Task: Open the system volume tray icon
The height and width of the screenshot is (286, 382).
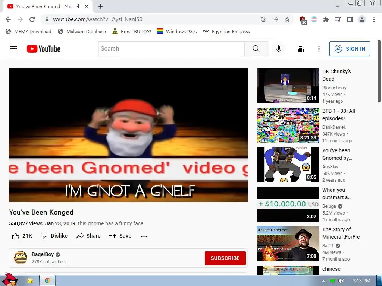Action: pyautogui.click(x=341, y=281)
